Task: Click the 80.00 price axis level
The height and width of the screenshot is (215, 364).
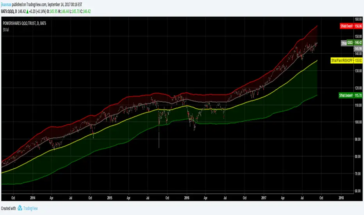Action: [x=359, y=156]
